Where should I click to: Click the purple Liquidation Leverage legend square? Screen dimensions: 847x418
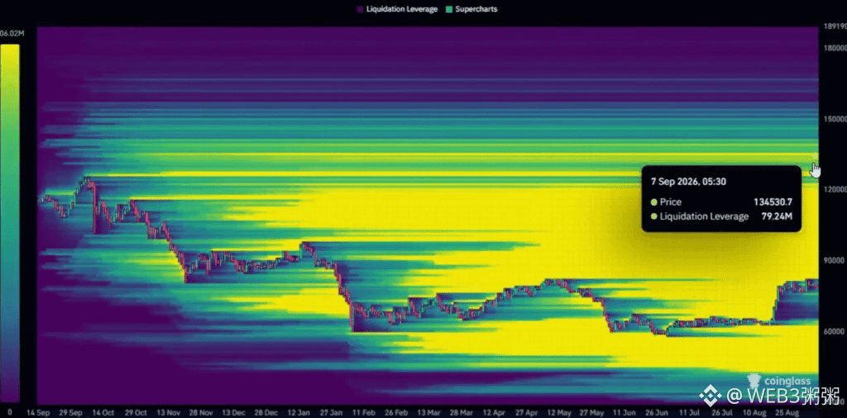coord(361,9)
